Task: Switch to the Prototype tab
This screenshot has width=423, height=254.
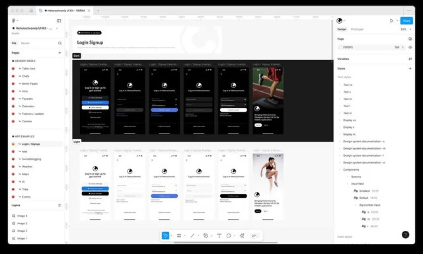Action: (357, 29)
